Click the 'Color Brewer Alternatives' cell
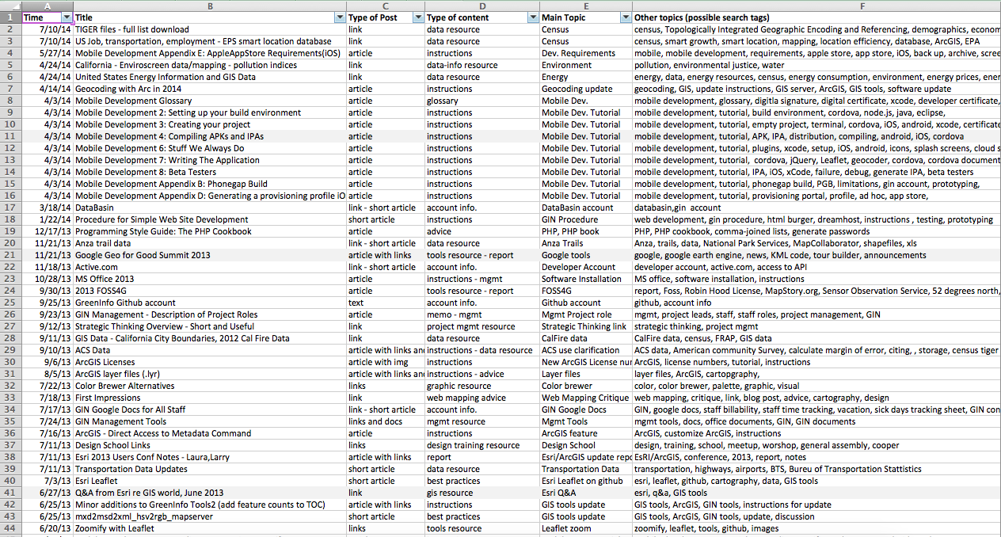 (x=210, y=386)
